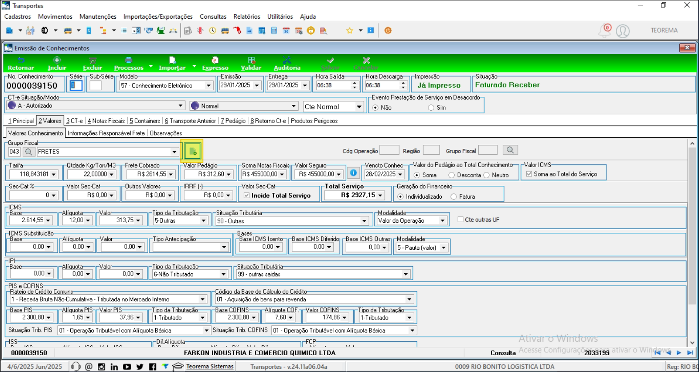Select Fatura in Geração do Financeiro
Screen dimensions: 699x372
click(x=454, y=196)
